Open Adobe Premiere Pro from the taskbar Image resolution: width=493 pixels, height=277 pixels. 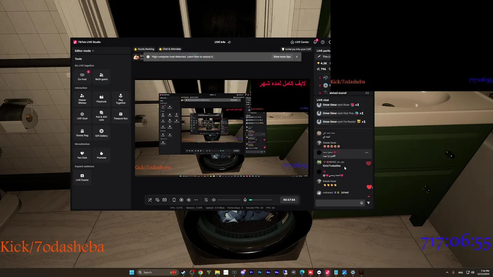point(251,272)
